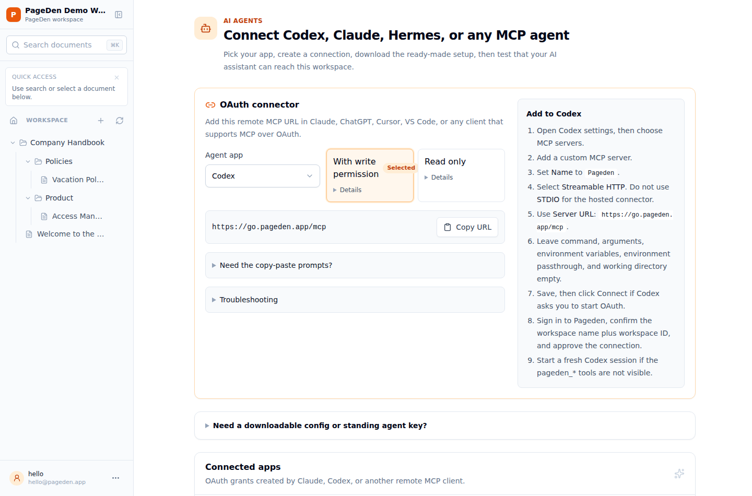Image resolution: width=752 pixels, height=496 pixels.
Task: Click the Add to Codex heading
Action: pos(554,114)
